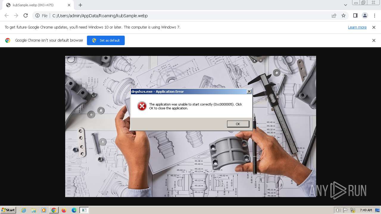Image resolution: width=381 pixels, height=214 pixels.
Task: Close the drgsfszs.exe error dialog
Action: click(249, 92)
